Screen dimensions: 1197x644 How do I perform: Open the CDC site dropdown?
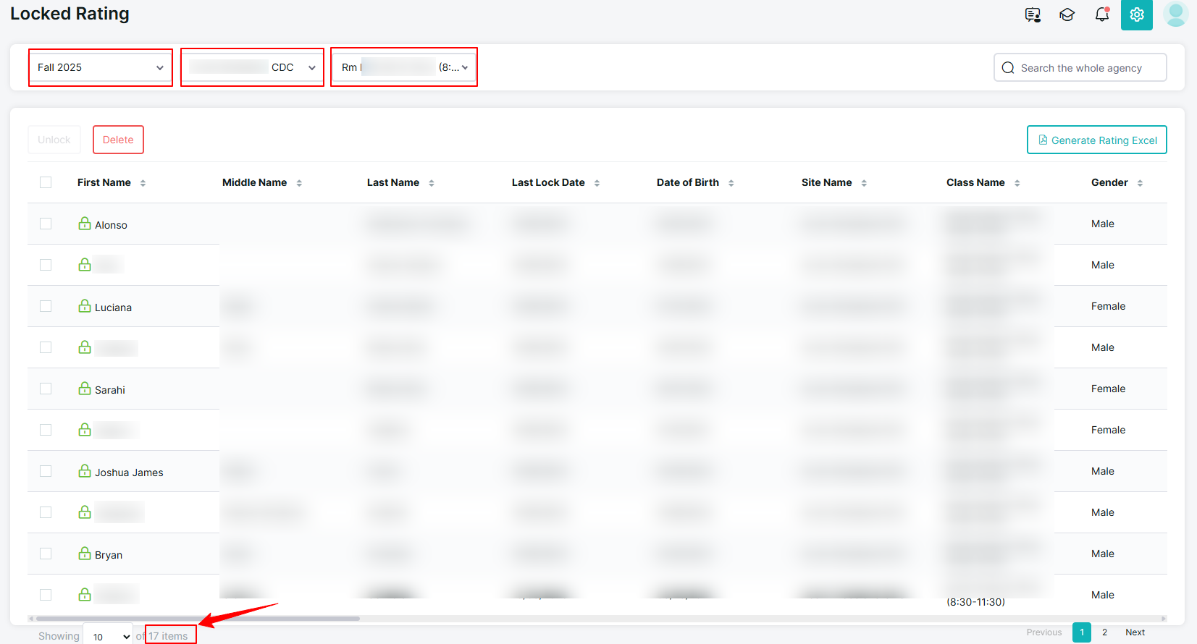click(252, 67)
